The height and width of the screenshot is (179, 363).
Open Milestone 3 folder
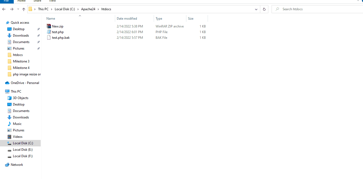[x=21, y=61]
